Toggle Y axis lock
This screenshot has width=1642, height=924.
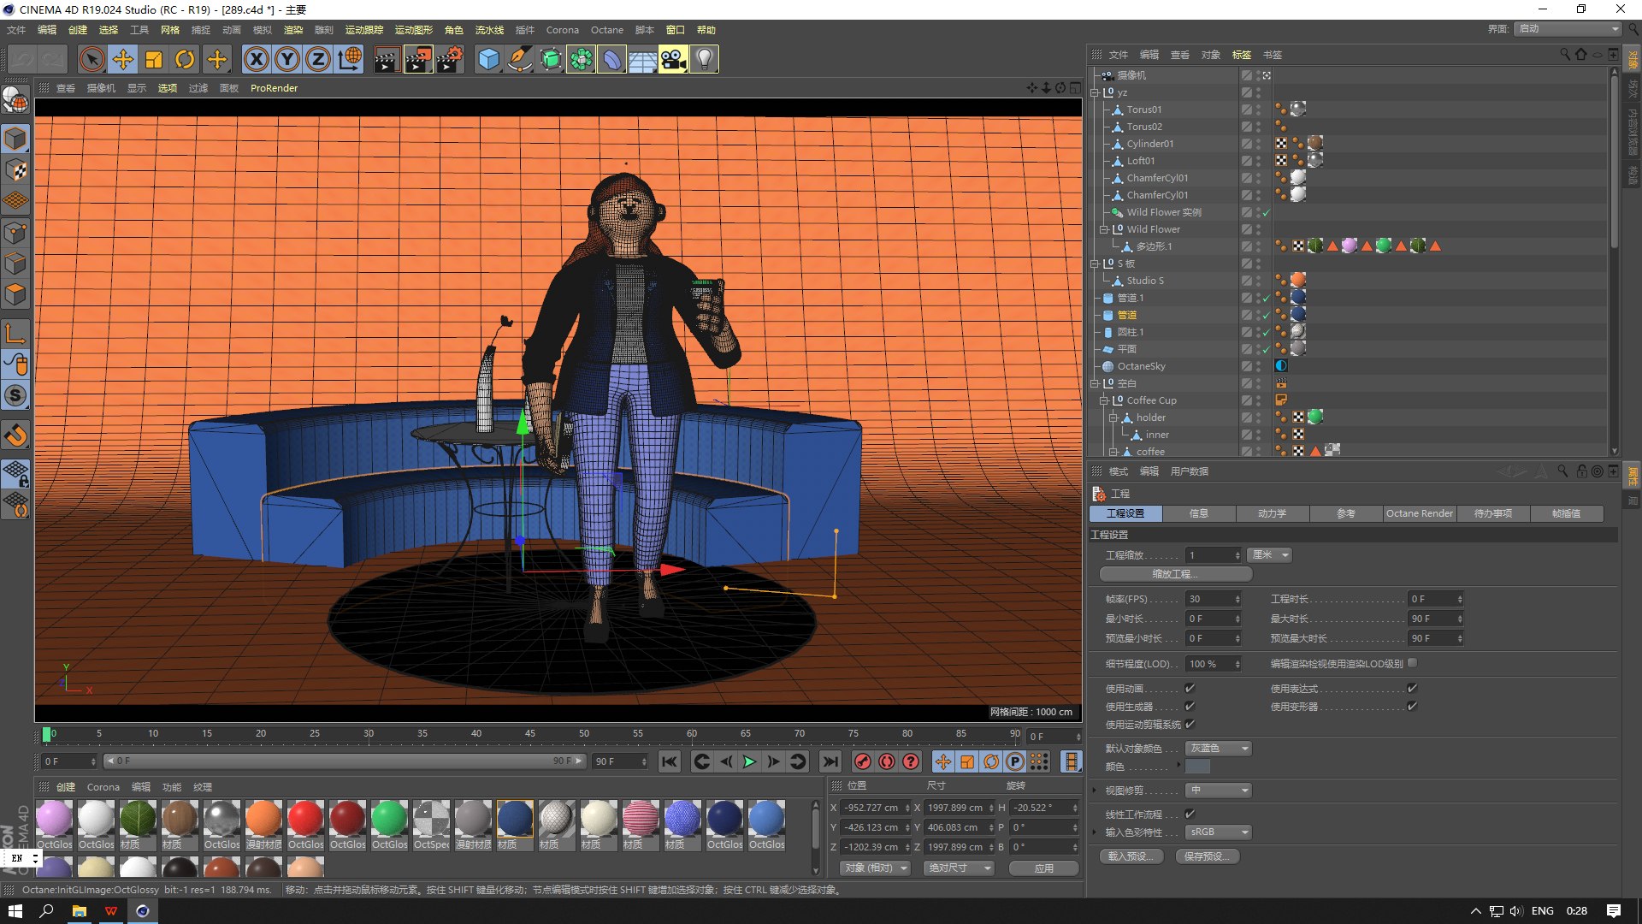click(x=287, y=59)
